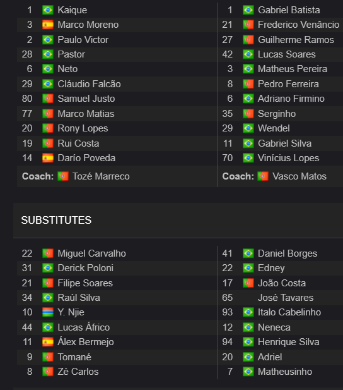The image size is (343, 390).
Task: Click the Brazil flag next to Kaique
Action: pos(48,10)
